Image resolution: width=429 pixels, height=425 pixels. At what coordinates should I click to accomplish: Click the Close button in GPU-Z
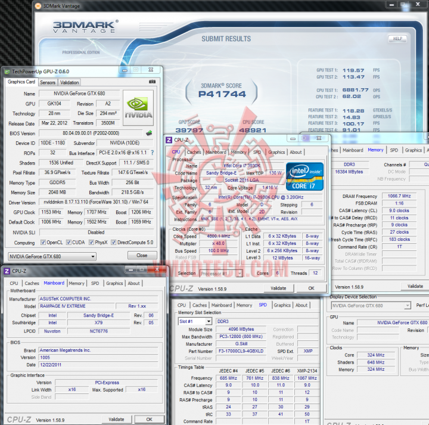point(142,255)
